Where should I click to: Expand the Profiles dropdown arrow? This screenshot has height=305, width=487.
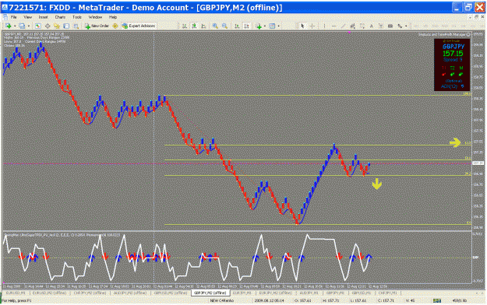pos(29,26)
